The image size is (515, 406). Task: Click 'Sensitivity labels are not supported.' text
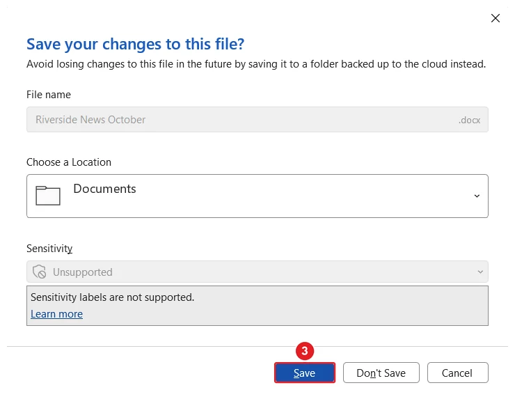(112, 297)
